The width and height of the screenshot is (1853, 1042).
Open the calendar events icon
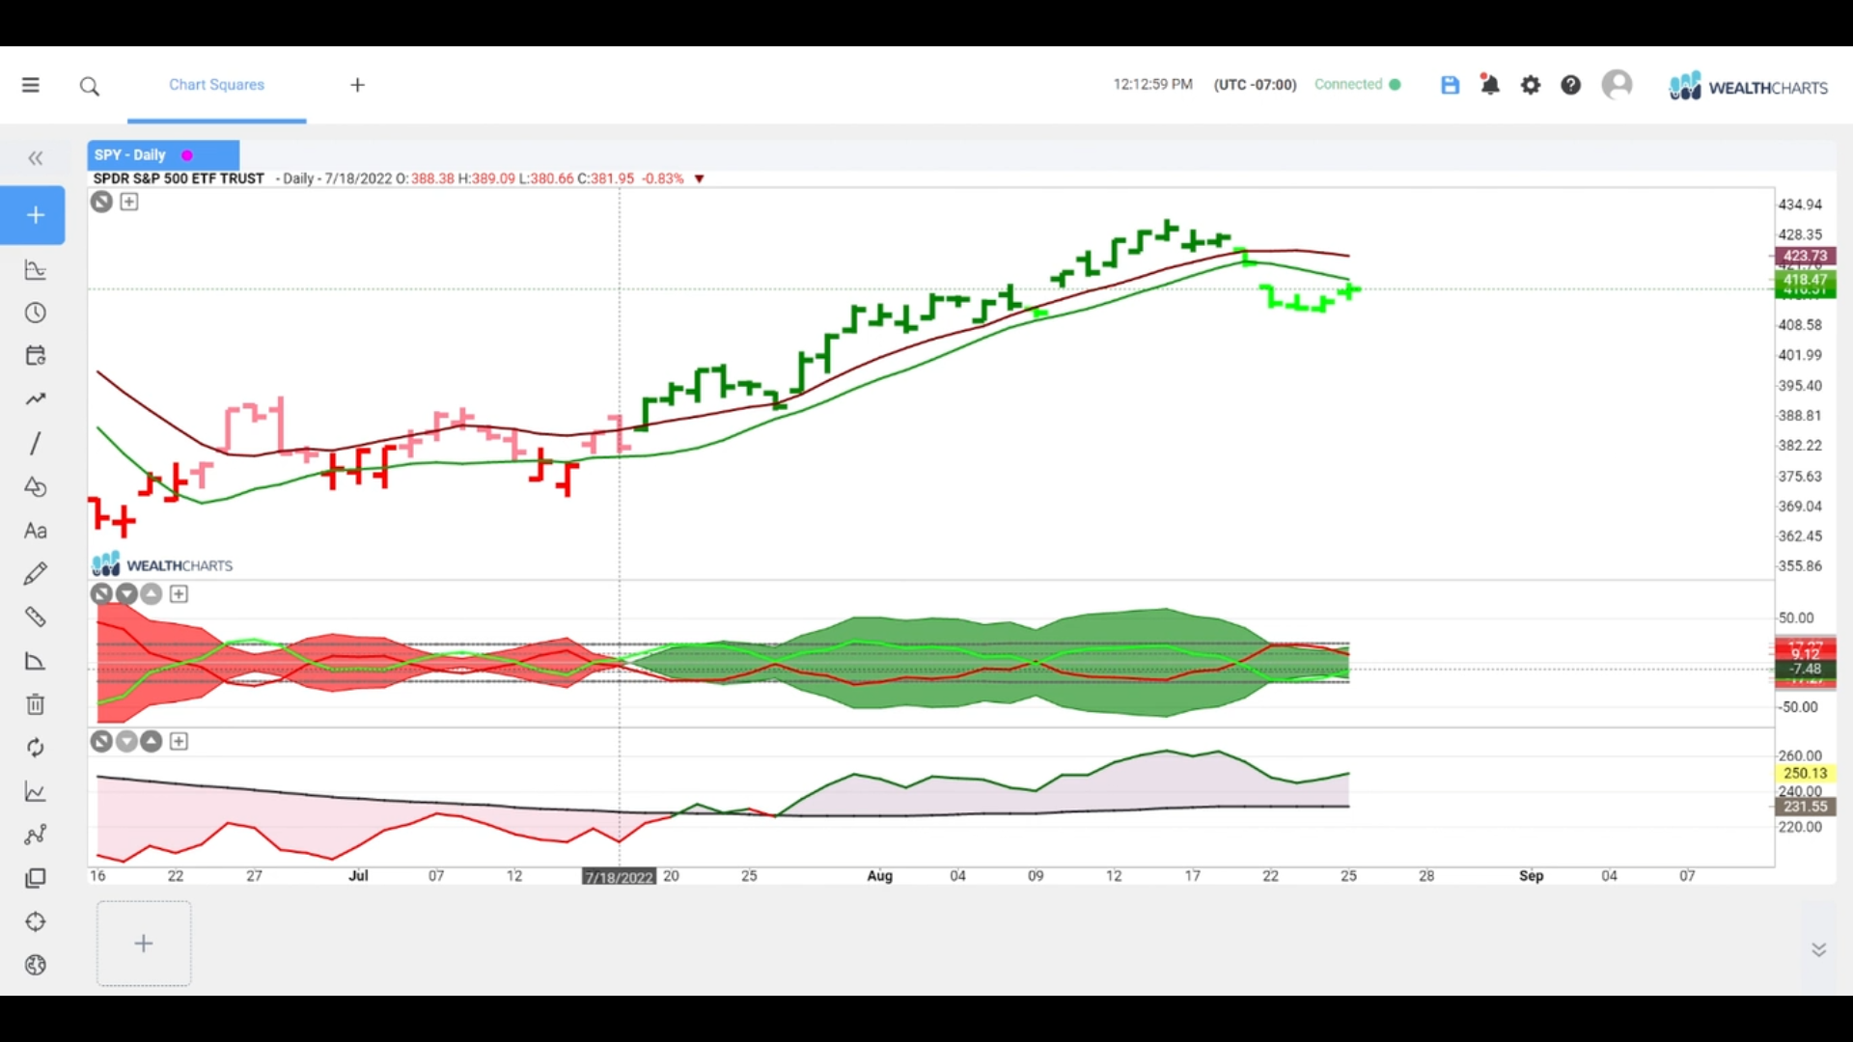pos(36,356)
